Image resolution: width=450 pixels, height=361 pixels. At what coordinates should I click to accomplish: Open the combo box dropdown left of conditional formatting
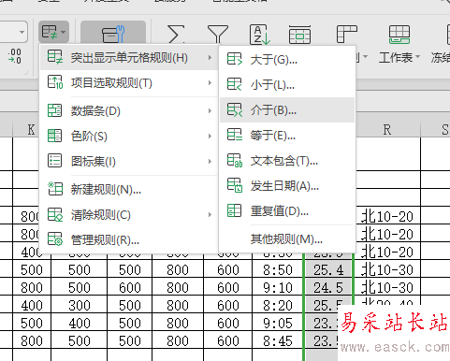click(22, 32)
